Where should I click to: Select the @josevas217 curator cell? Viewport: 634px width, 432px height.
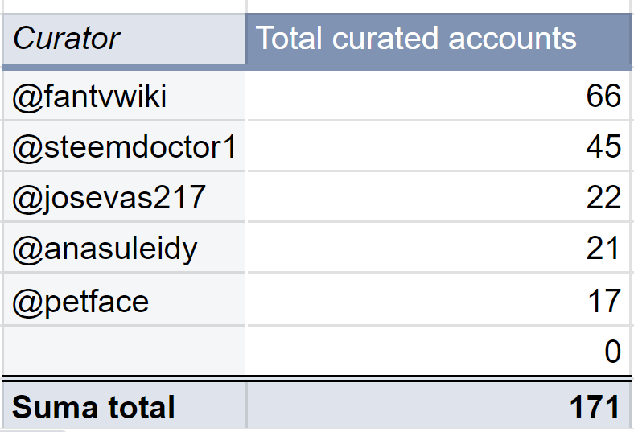pos(123,197)
